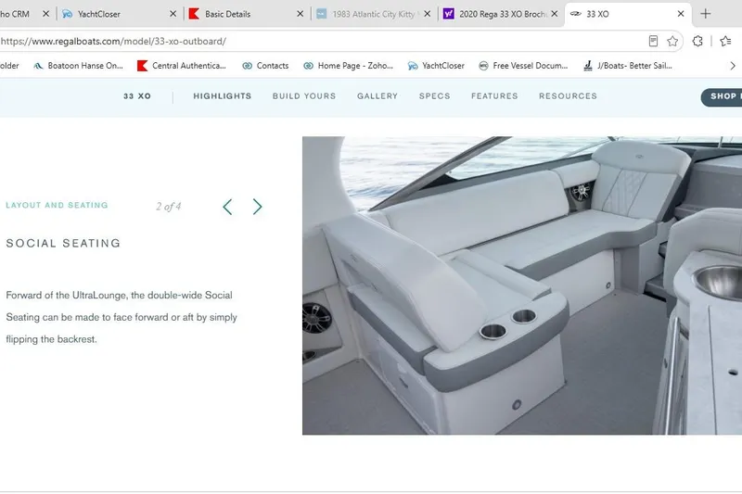Viewport: 742px width, 494px height.
Task: Open Central Authentication bookmark
Action: click(x=182, y=66)
